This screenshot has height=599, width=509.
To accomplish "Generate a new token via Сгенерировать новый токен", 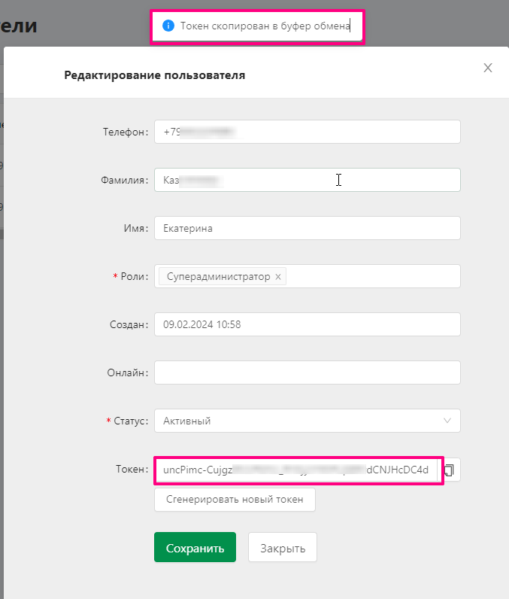I will pyautogui.click(x=235, y=500).
